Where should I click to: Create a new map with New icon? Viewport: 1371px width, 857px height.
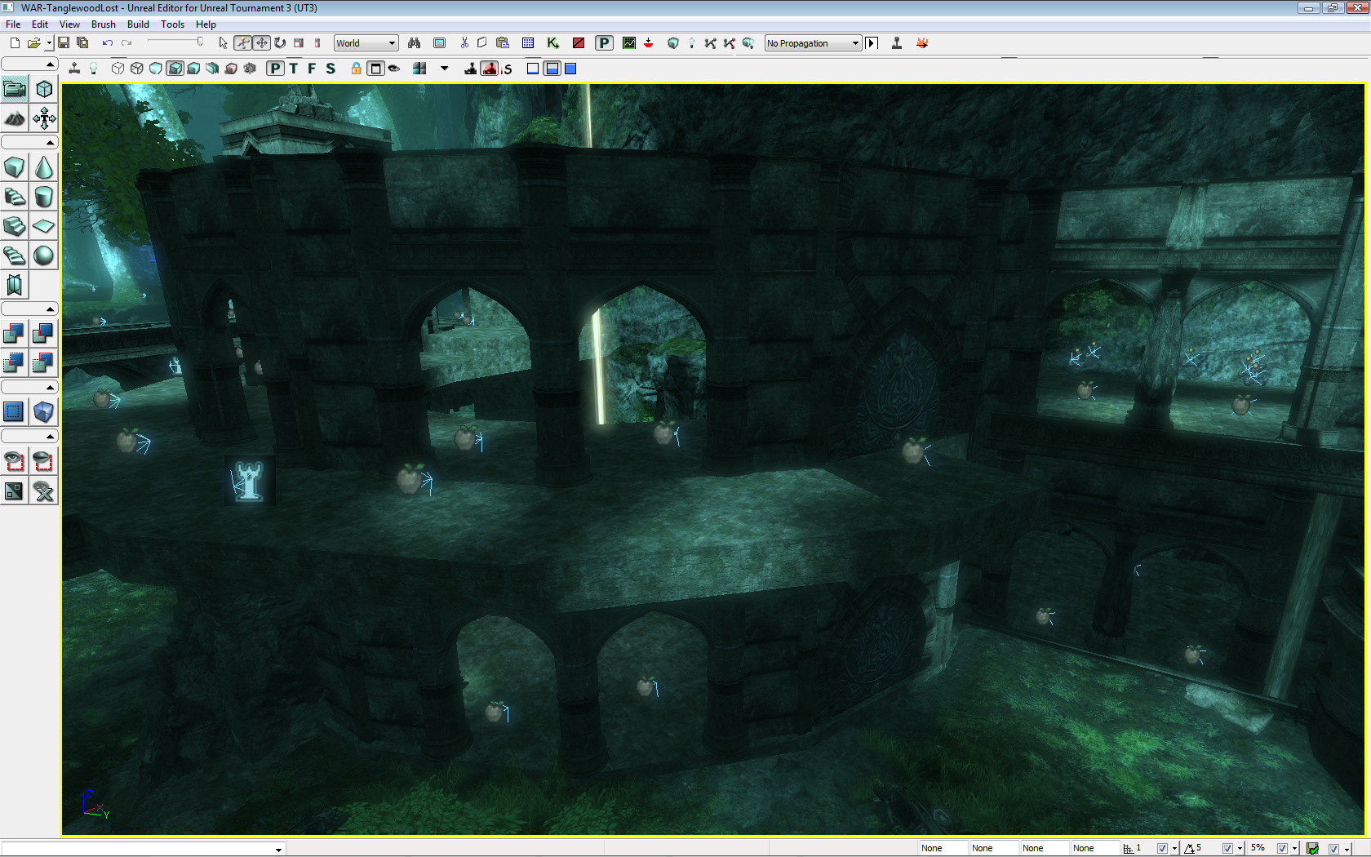click(15, 43)
